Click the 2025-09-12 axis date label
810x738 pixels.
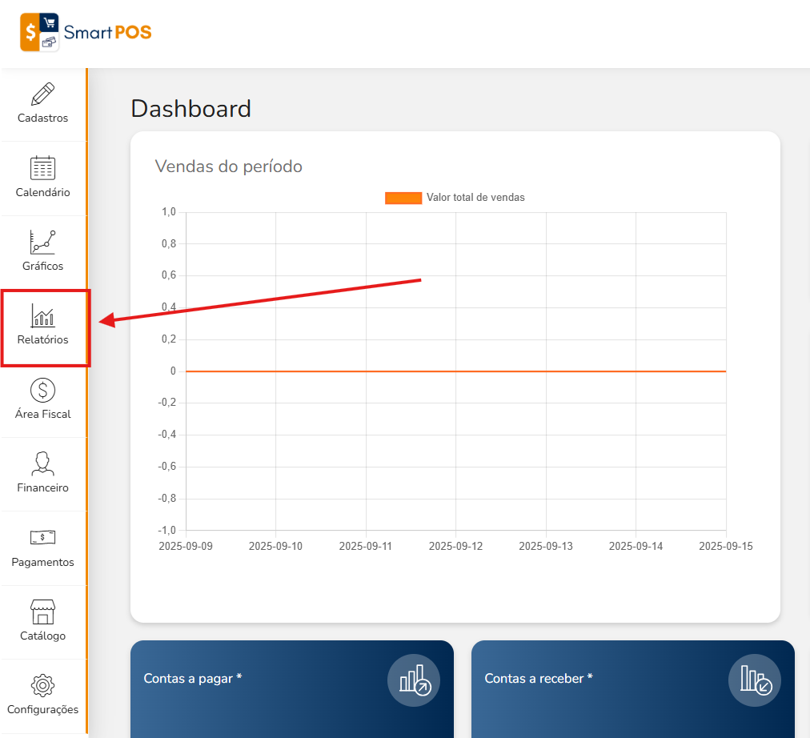(455, 547)
